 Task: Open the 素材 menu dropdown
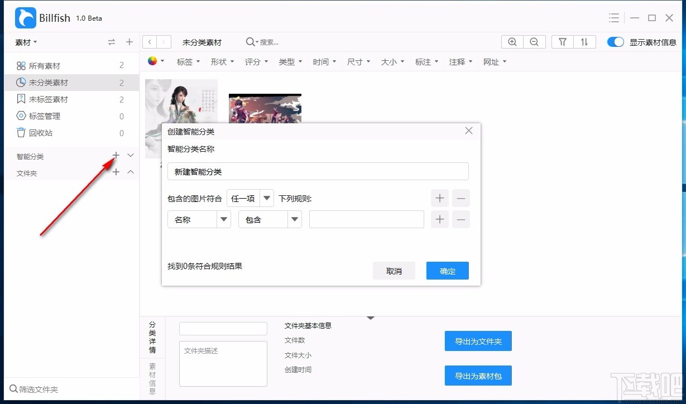tap(23, 42)
